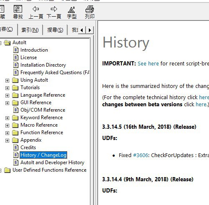Click the User Defined Functions Reference folder icon
The height and width of the screenshot is (205, 209).
(7, 170)
